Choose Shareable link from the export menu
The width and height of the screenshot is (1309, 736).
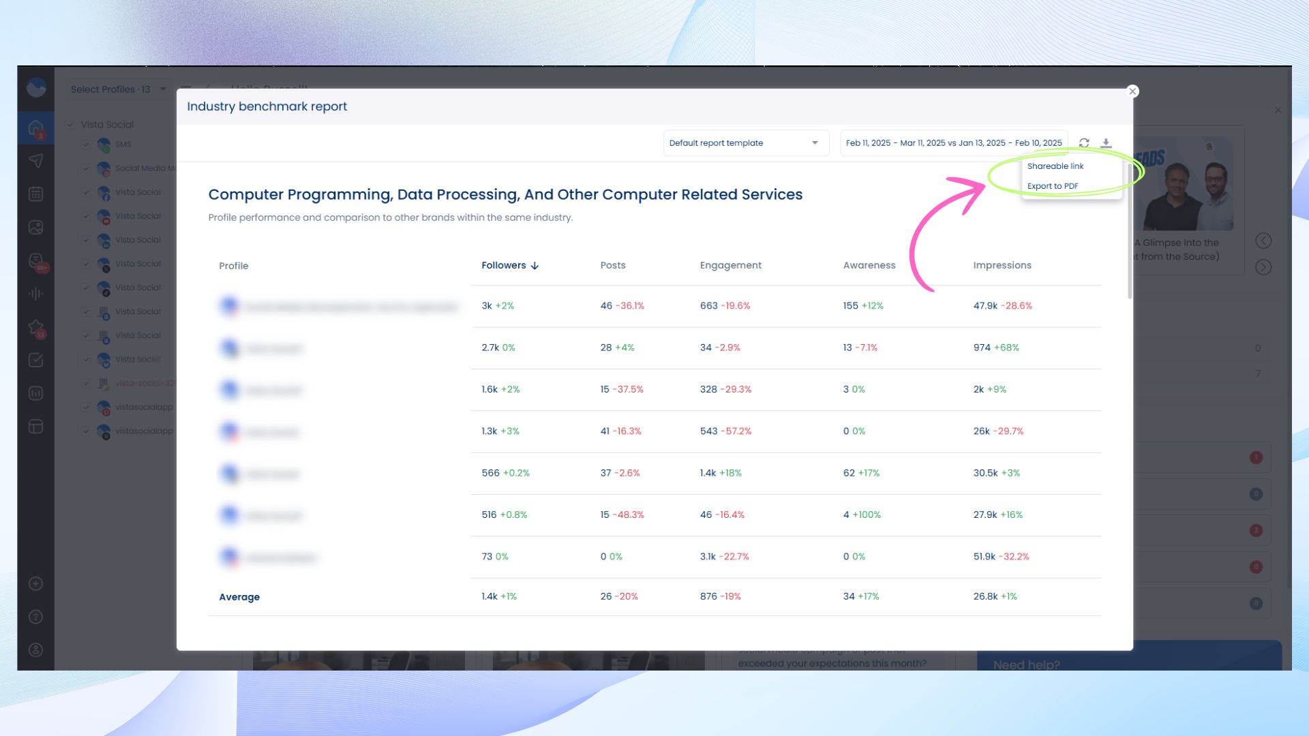1056,166
